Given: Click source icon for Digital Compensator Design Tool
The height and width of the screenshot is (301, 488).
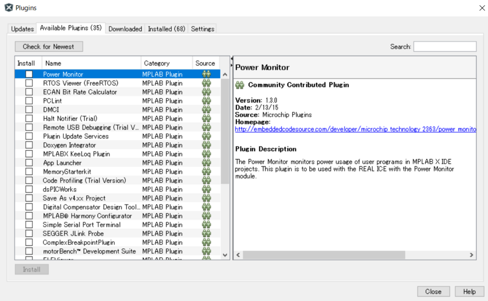Looking at the screenshot, I should 206,207.
